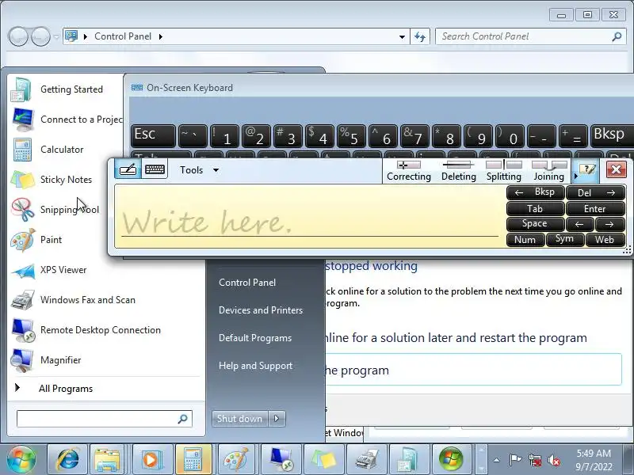Click the Start menu search box
Image resolution: width=634 pixels, height=475 pixels.
click(x=105, y=419)
